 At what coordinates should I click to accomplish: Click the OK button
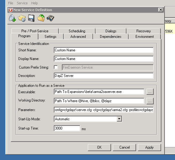99,147
